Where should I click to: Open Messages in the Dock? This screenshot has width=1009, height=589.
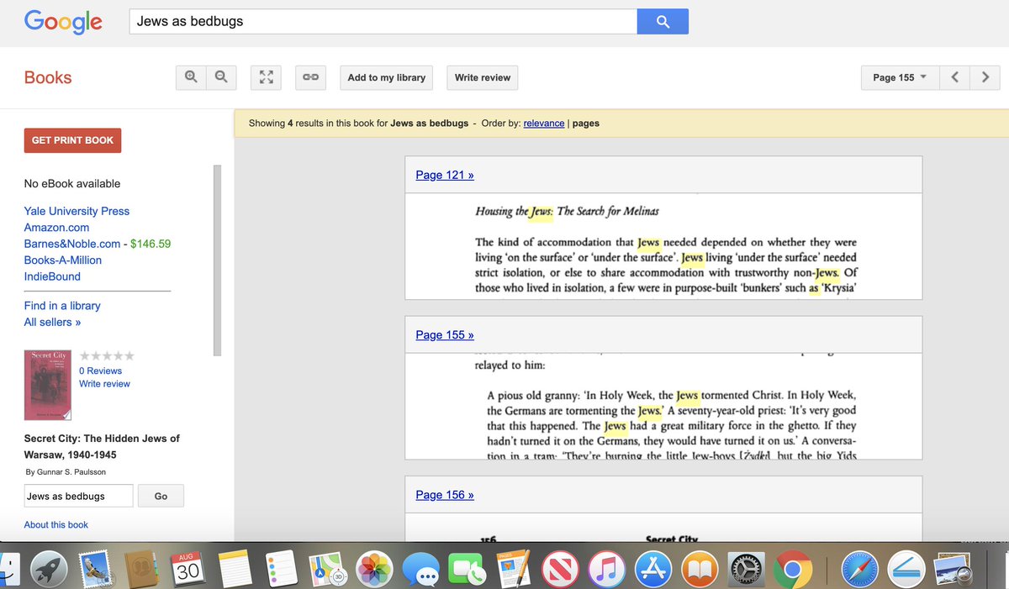coord(420,571)
